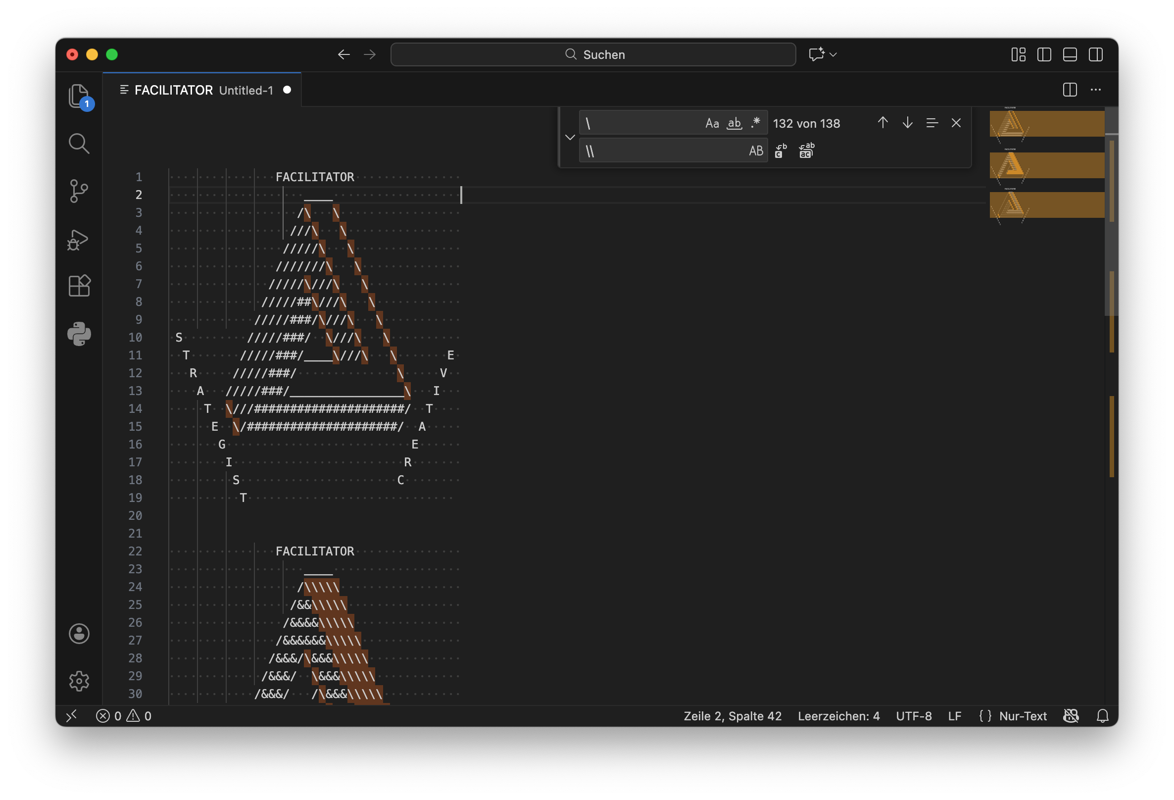Click Nur-Text language mode in status bar
Image resolution: width=1174 pixels, height=800 pixels.
1023,716
